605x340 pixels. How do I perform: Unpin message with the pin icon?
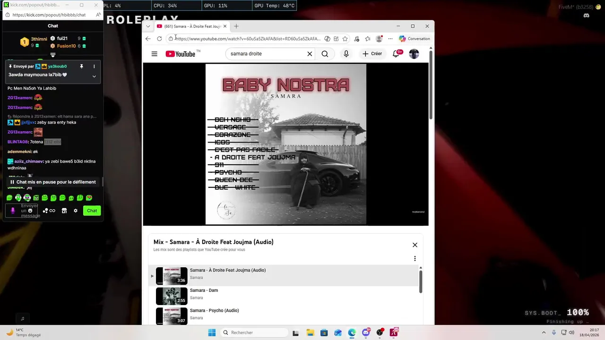(x=81, y=67)
